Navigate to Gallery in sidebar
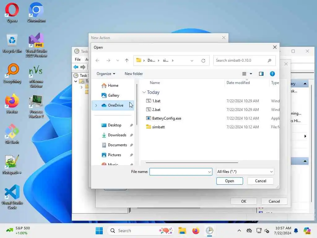 [x=113, y=95]
